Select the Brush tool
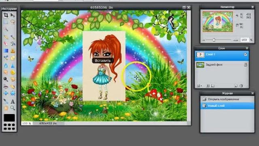This screenshot has height=146, width=259. (x=13, y=36)
